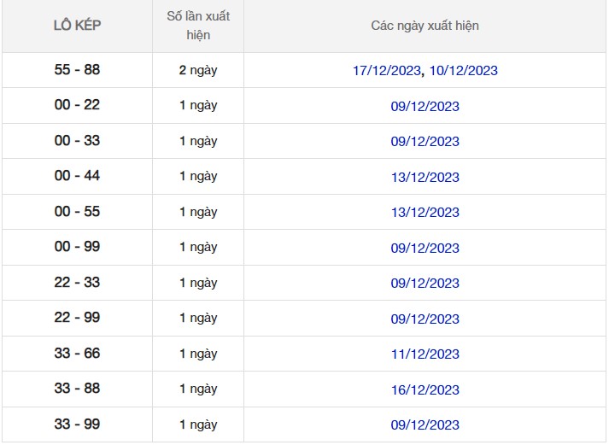Open the 09/12/2023 link for 22 - 33
The height and width of the screenshot is (445, 609).
pyautogui.click(x=425, y=284)
